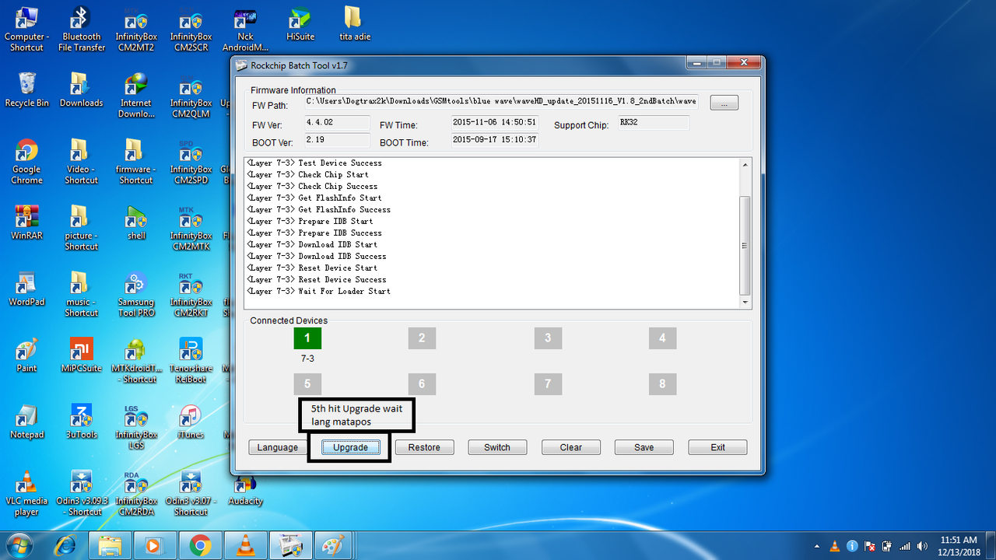Click the FW Ver value field
Viewport: 996px width, 560px height.
337,123
